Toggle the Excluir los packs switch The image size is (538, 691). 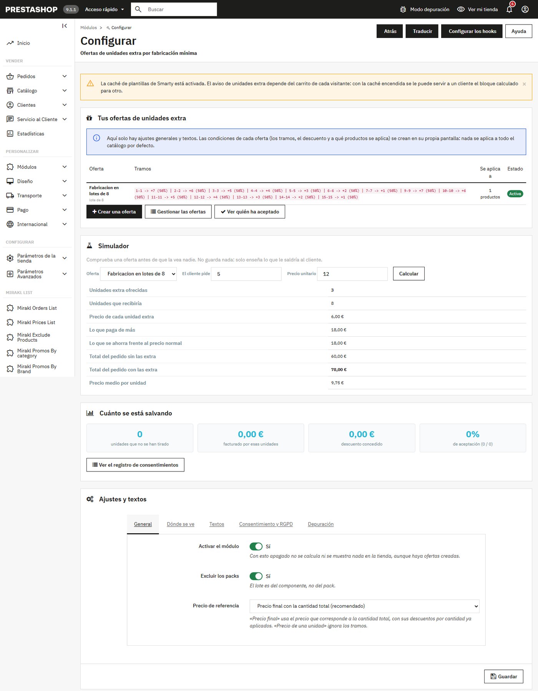[x=256, y=576]
